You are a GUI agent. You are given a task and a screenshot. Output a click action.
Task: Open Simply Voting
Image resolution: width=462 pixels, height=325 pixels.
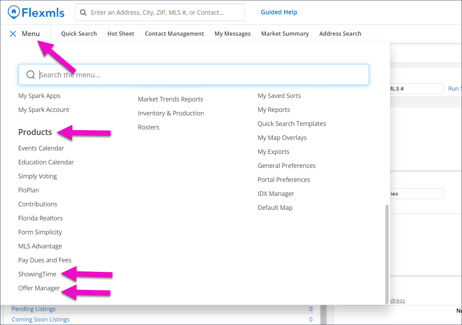click(x=37, y=176)
